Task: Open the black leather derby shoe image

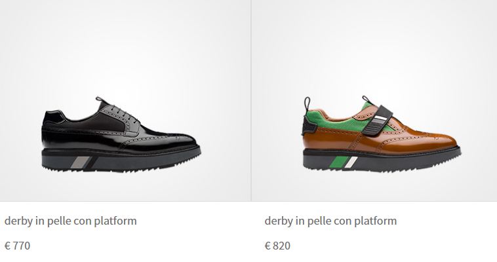Action: coord(121,135)
